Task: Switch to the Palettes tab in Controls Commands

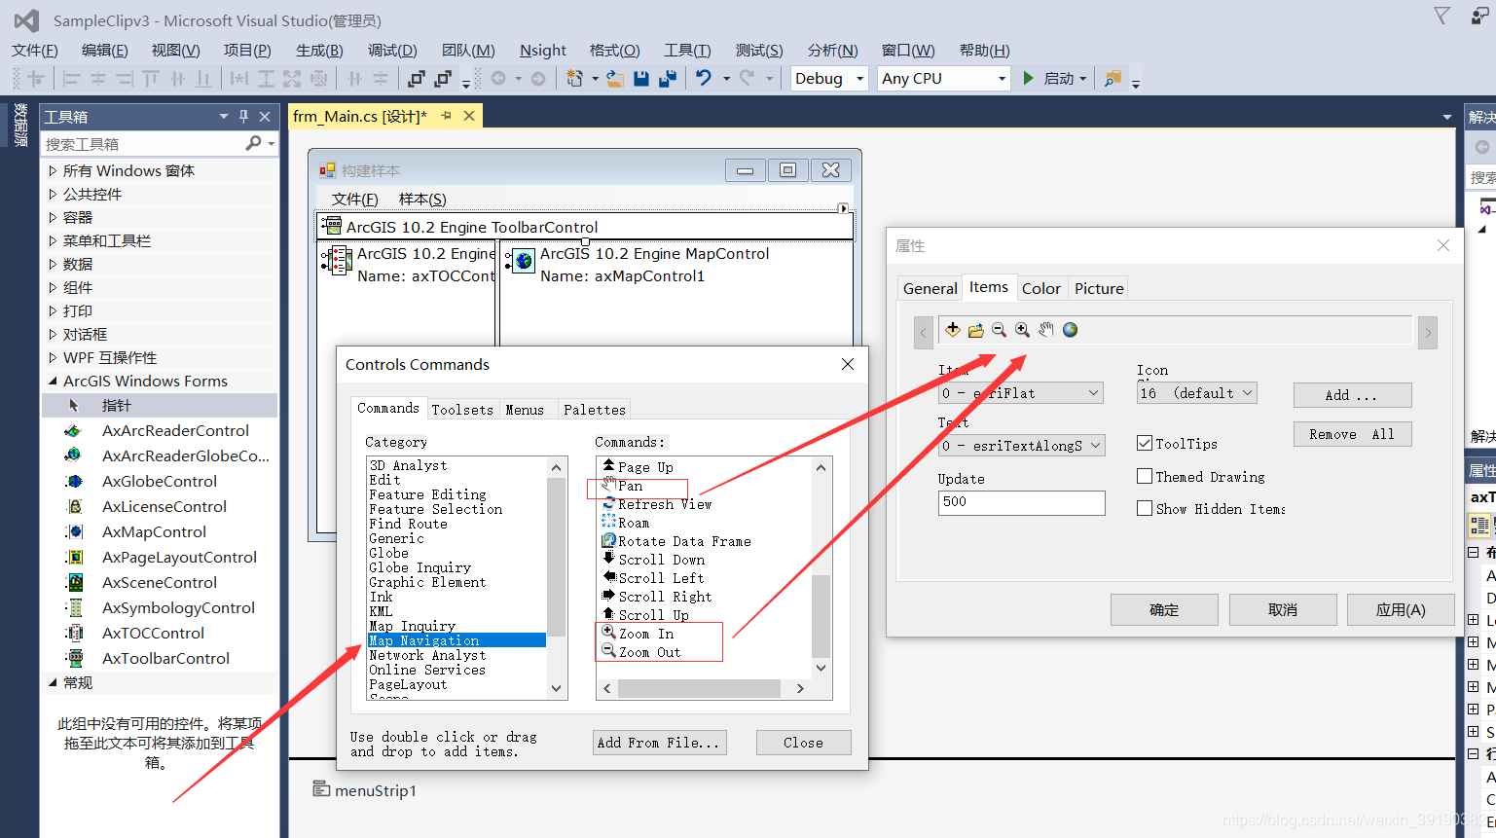Action: point(594,410)
